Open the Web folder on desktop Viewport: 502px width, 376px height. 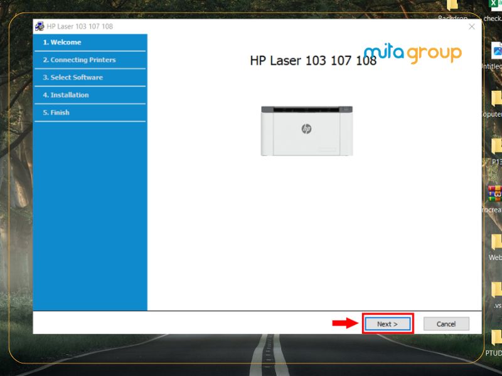pyautogui.click(x=496, y=242)
